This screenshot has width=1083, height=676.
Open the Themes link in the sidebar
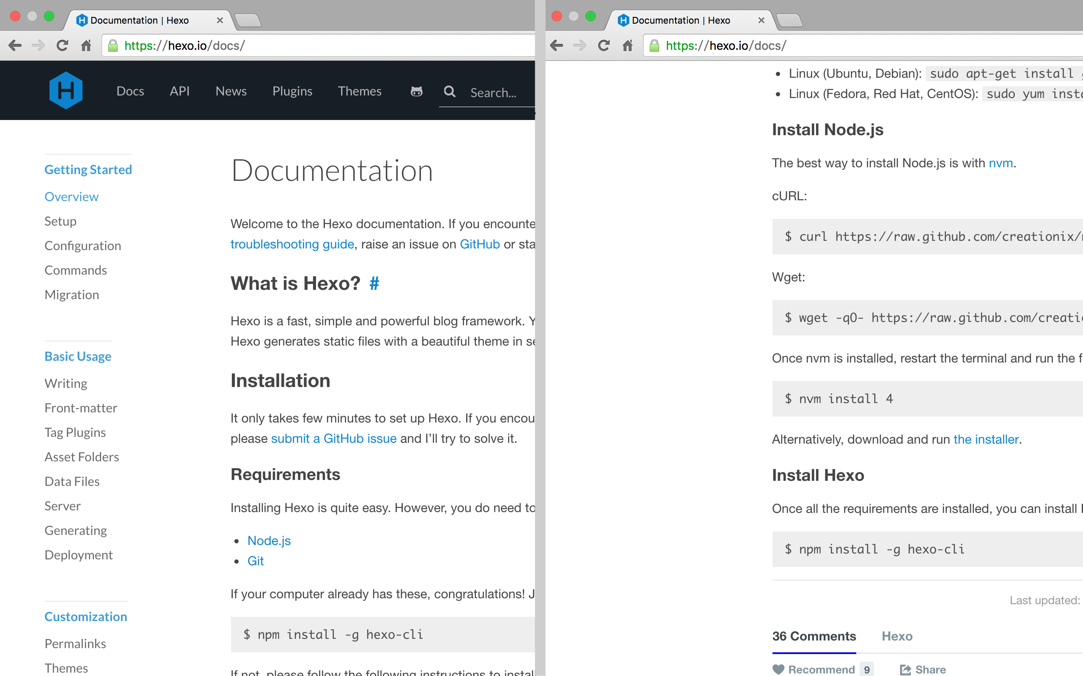66,668
